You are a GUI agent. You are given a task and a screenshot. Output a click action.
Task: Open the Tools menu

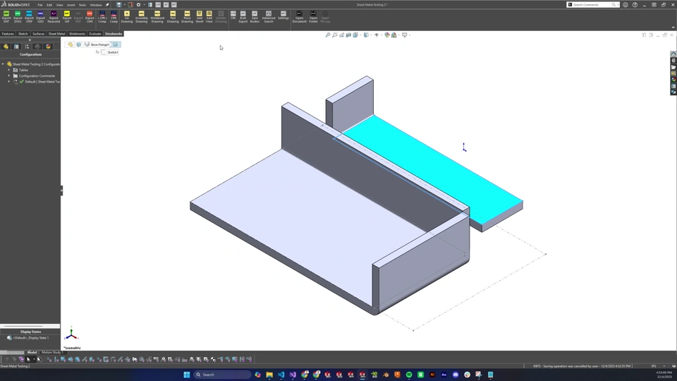83,5
